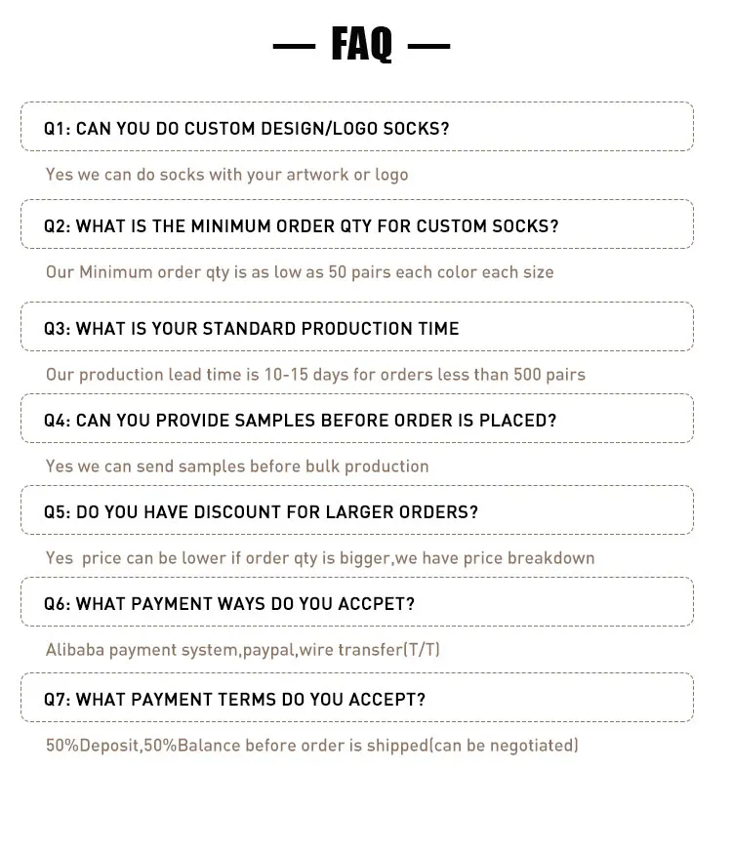The width and height of the screenshot is (732, 851).
Task: Select the answer about artwork or logo socks
Action: [x=226, y=175]
